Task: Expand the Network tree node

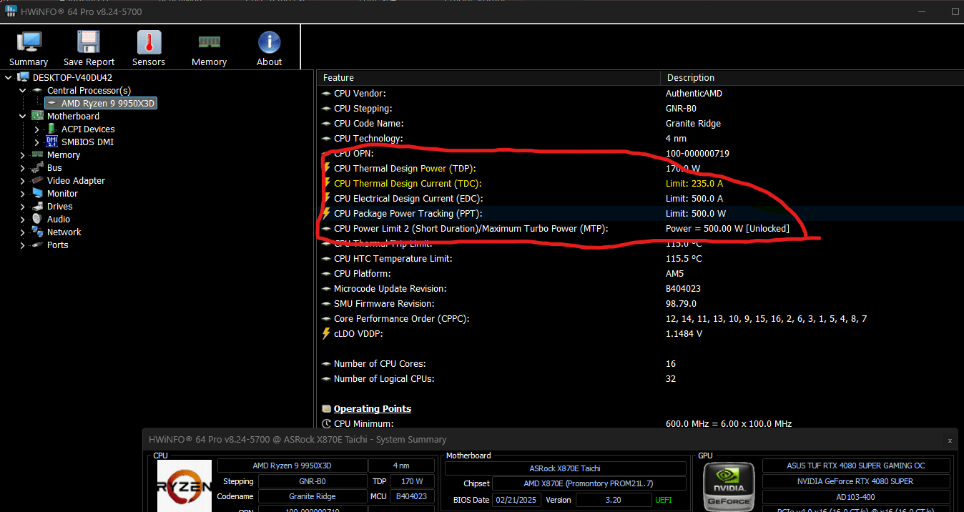Action: (23, 232)
